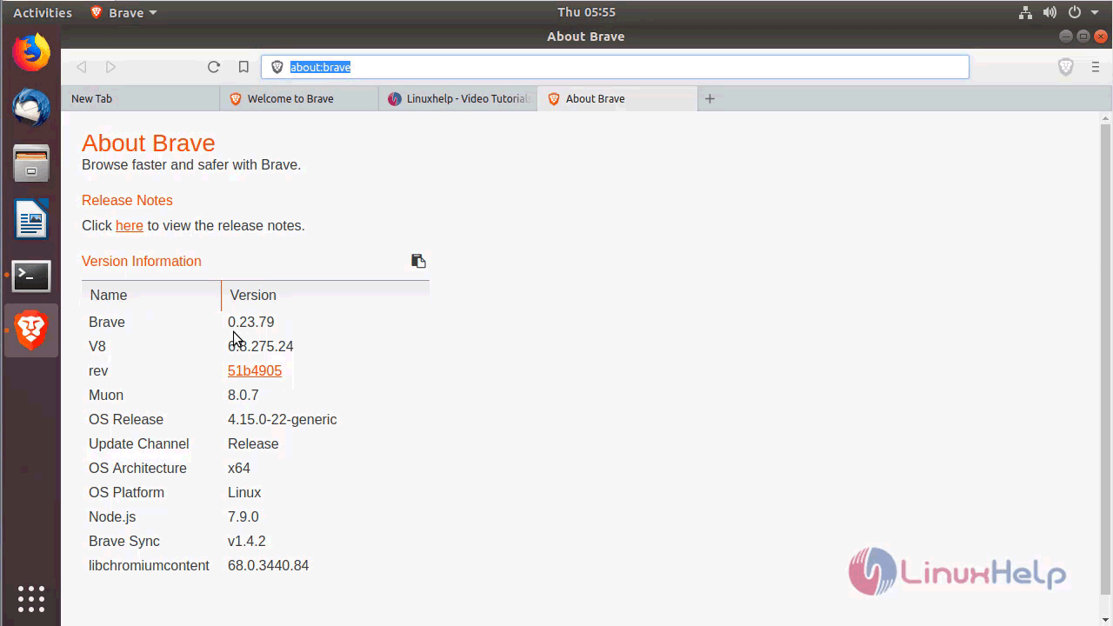Click the Version Information heading
This screenshot has height=626, width=1113.
click(142, 261)
